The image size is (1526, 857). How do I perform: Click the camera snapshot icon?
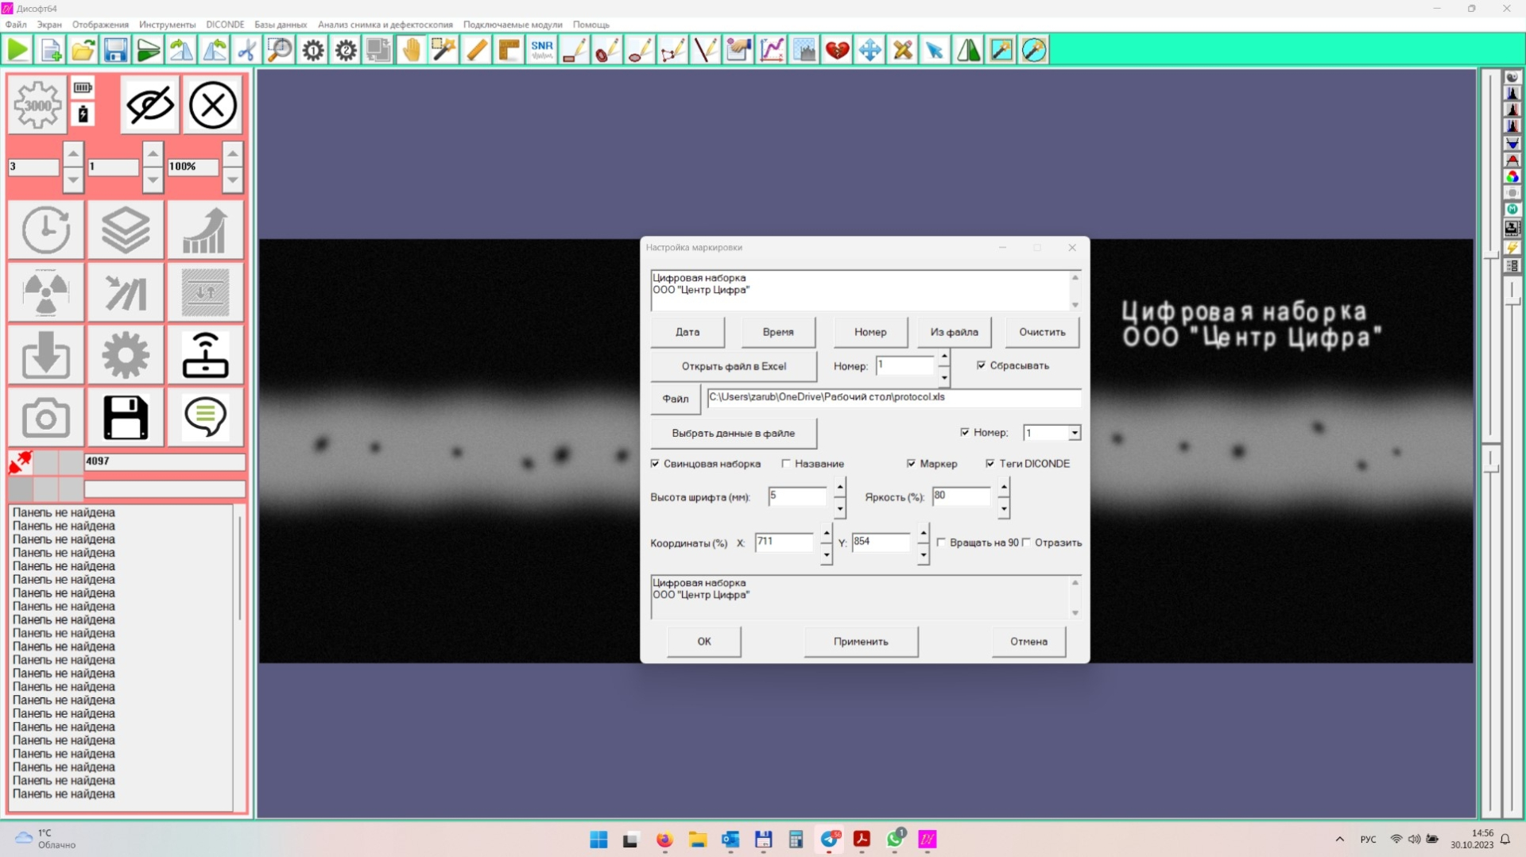tap(45, 418)
